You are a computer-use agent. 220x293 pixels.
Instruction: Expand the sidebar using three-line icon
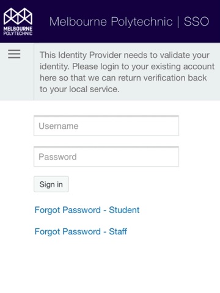coord(14,54)
